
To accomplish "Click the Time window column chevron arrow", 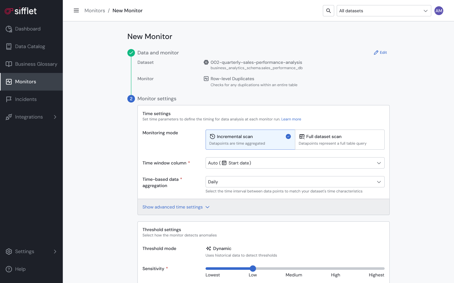I will coord(379,163).
